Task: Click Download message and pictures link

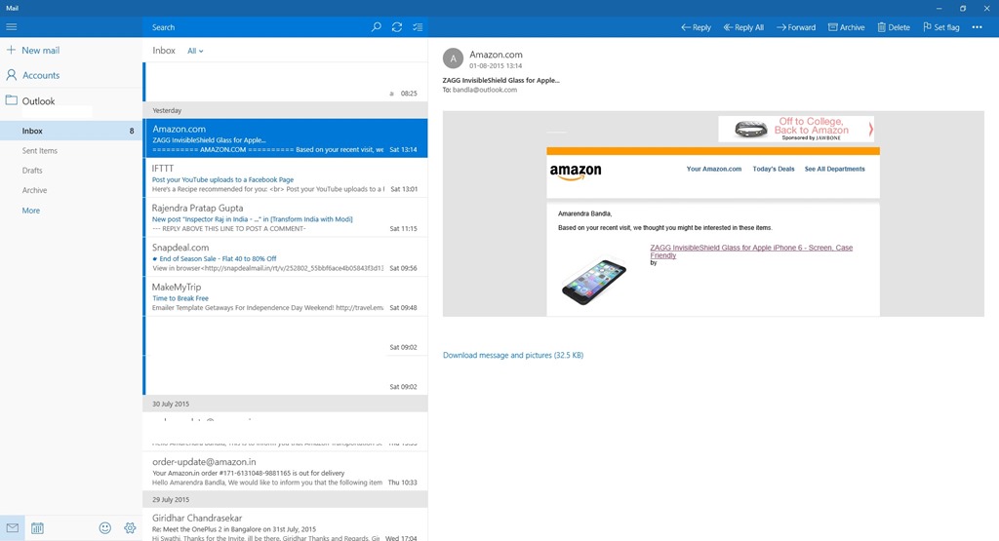Action: pos(513,355)
